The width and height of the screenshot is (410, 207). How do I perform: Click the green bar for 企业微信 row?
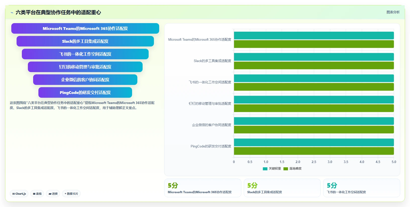click(x=314, y=129)
